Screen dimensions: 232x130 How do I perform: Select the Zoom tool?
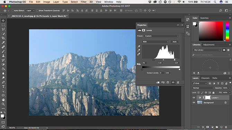coord(3,104)
